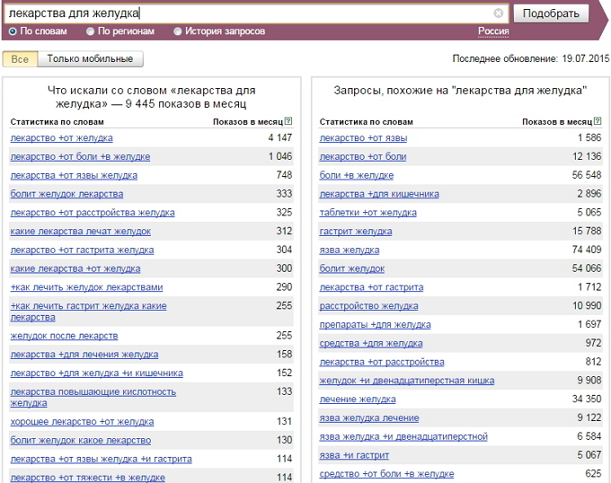Open 'лекарства +от расстройства' similar query

coord(382,362)
